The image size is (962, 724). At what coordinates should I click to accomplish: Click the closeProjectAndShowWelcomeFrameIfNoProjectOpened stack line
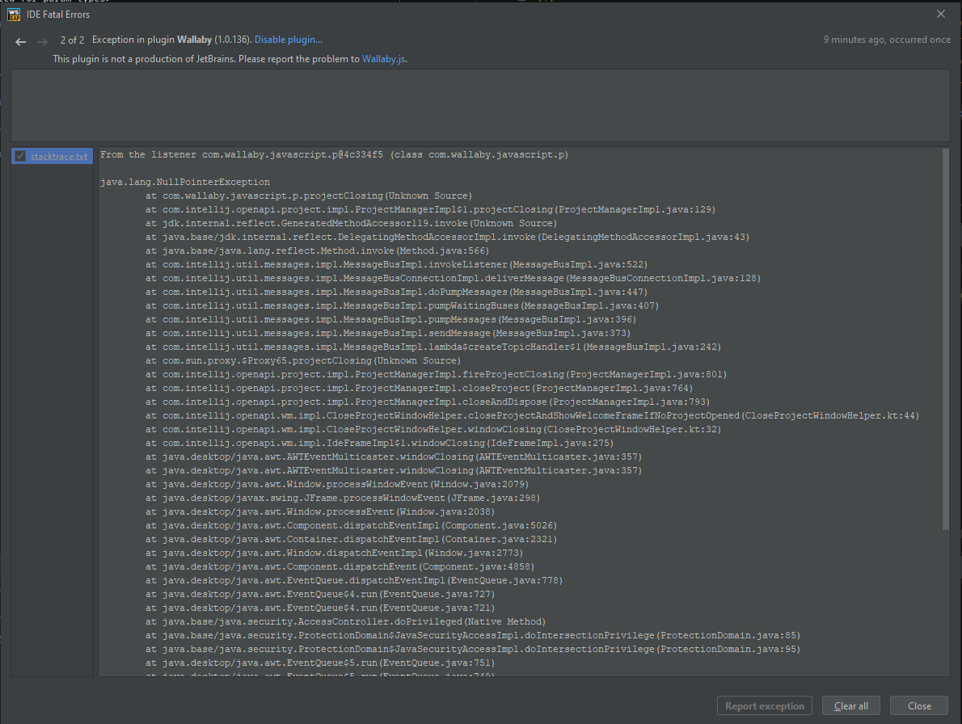pyautogui.click(x=533, y=415)
